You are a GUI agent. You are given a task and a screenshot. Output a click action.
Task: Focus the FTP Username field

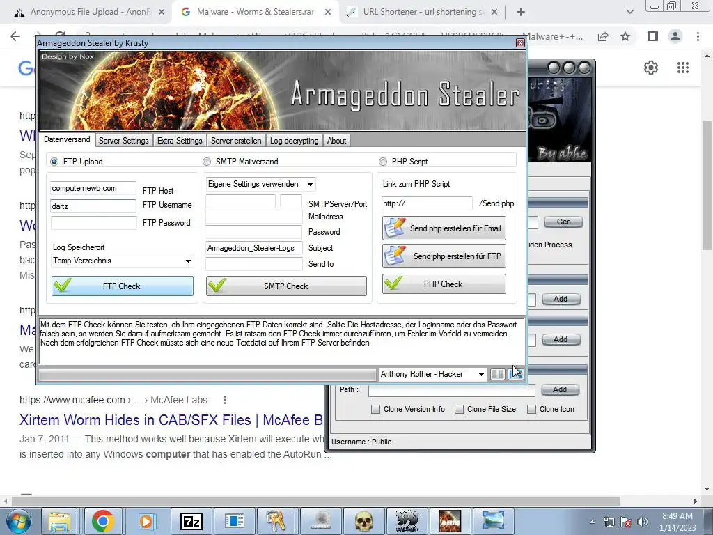coord(93,206)
